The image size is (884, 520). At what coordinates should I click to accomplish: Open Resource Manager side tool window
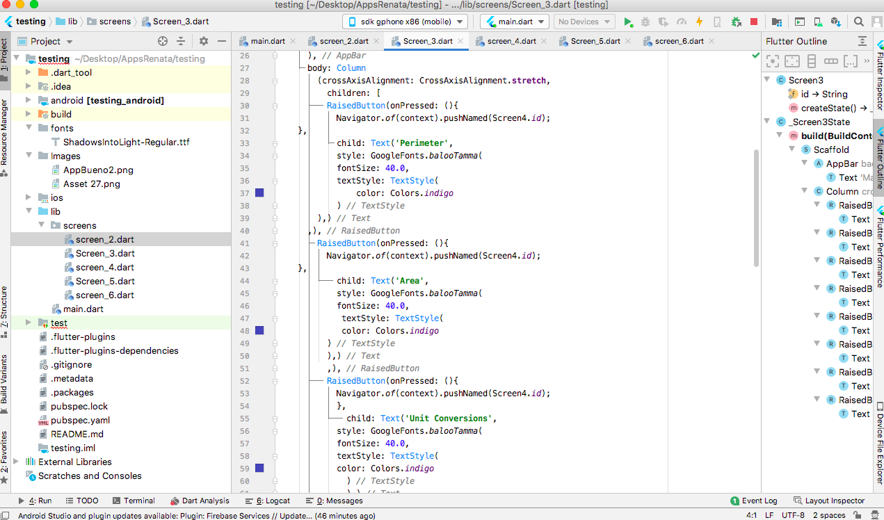[x=5, y=136]
